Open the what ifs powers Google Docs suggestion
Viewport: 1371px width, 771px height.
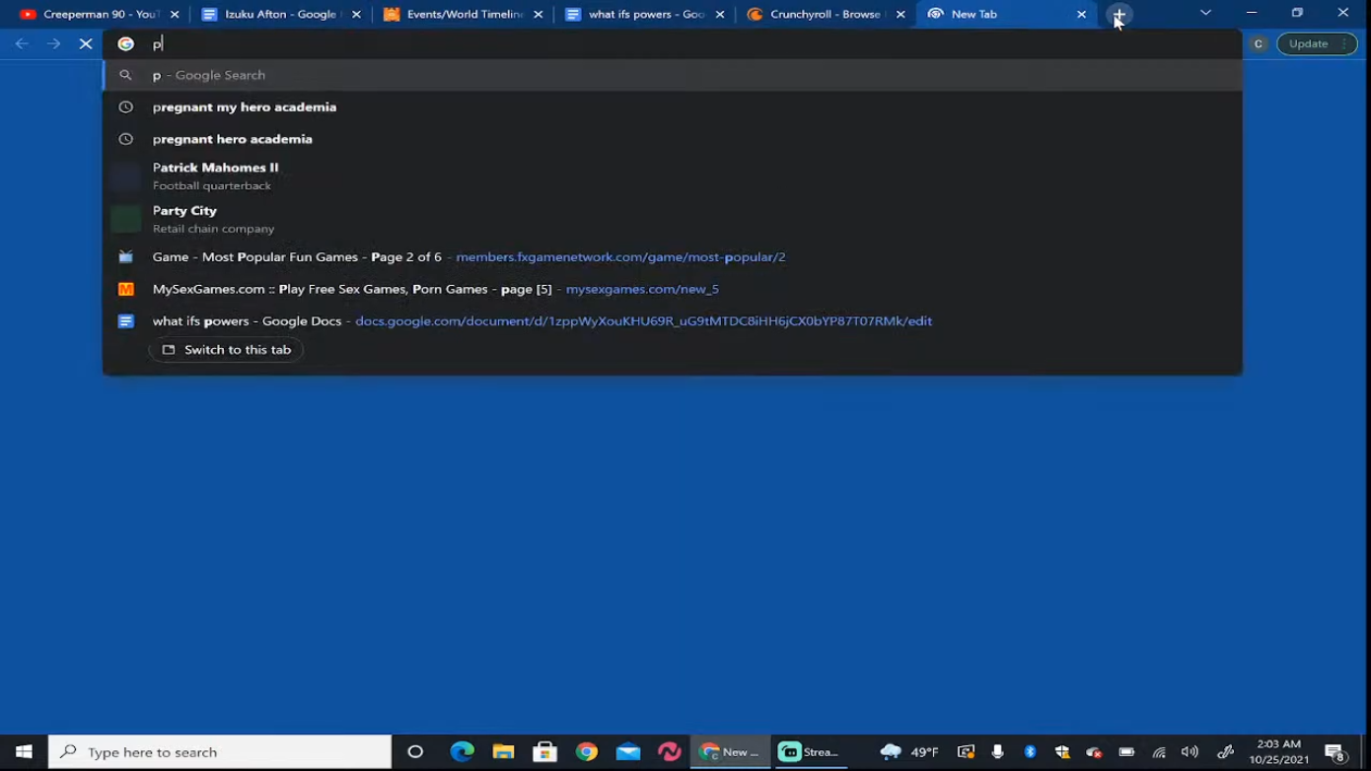673,320
